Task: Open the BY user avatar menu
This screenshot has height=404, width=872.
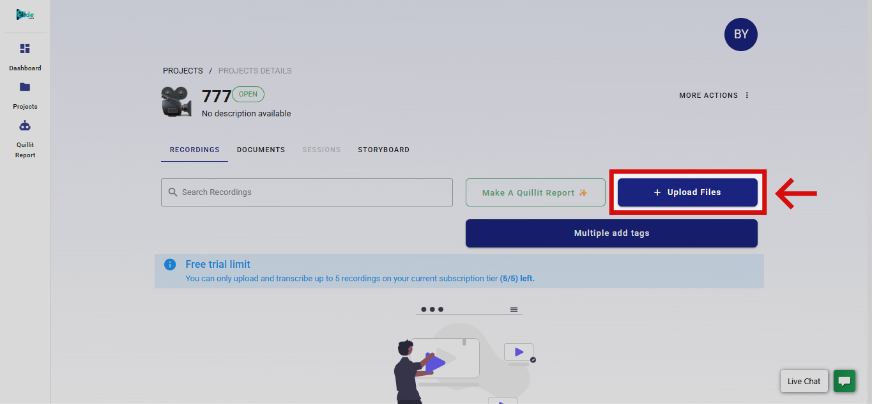Action: [740, 35]
